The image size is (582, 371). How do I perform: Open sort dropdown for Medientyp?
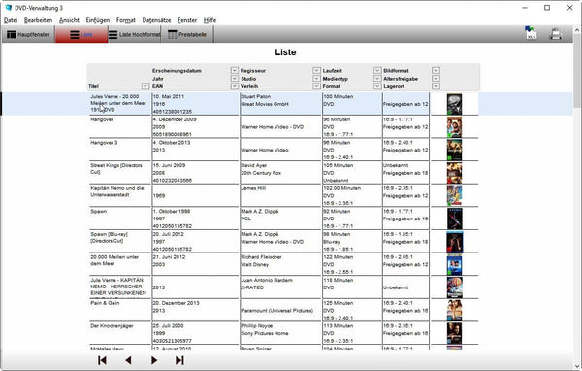[377, 79]
